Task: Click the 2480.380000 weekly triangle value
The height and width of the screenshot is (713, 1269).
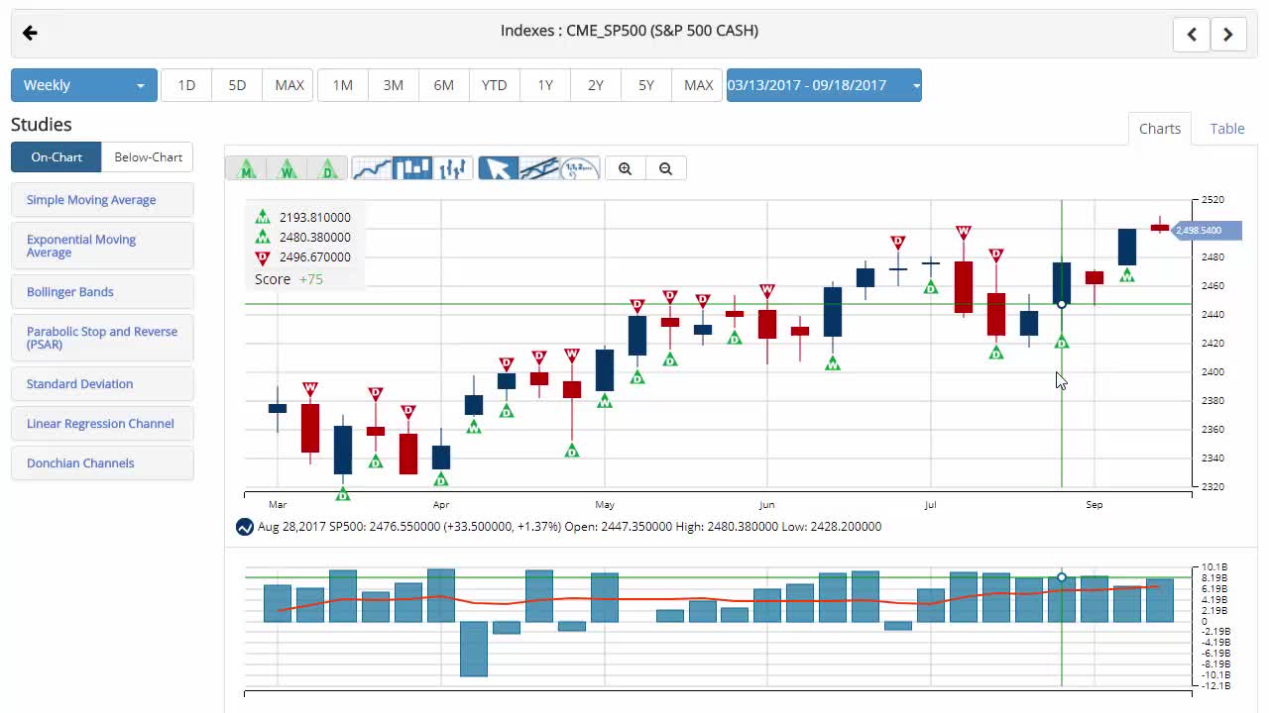Action: point(315,238)
